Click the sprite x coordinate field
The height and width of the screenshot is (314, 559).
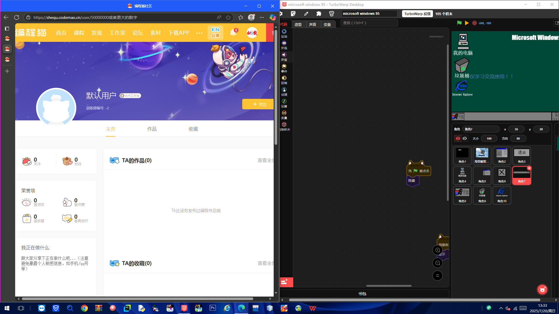[516, 129]
